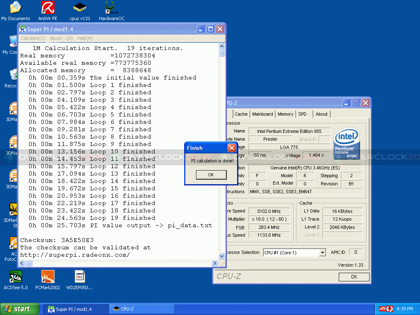
Task: Click the Super PI horizontal scroll left arrow
Action: point(22,263)
